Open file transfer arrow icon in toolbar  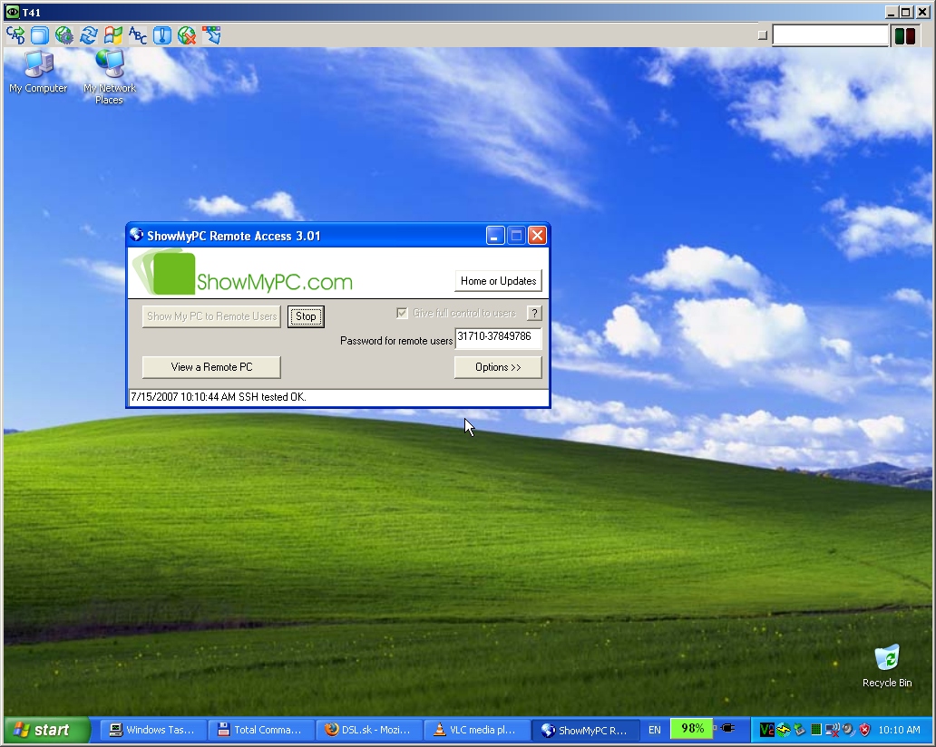pyautogui.click(x=211, y=35)
